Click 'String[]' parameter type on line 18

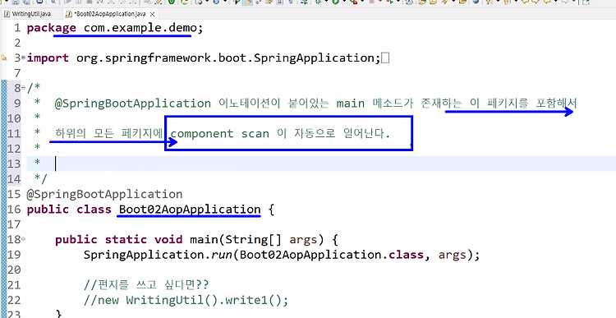[253, 239]
